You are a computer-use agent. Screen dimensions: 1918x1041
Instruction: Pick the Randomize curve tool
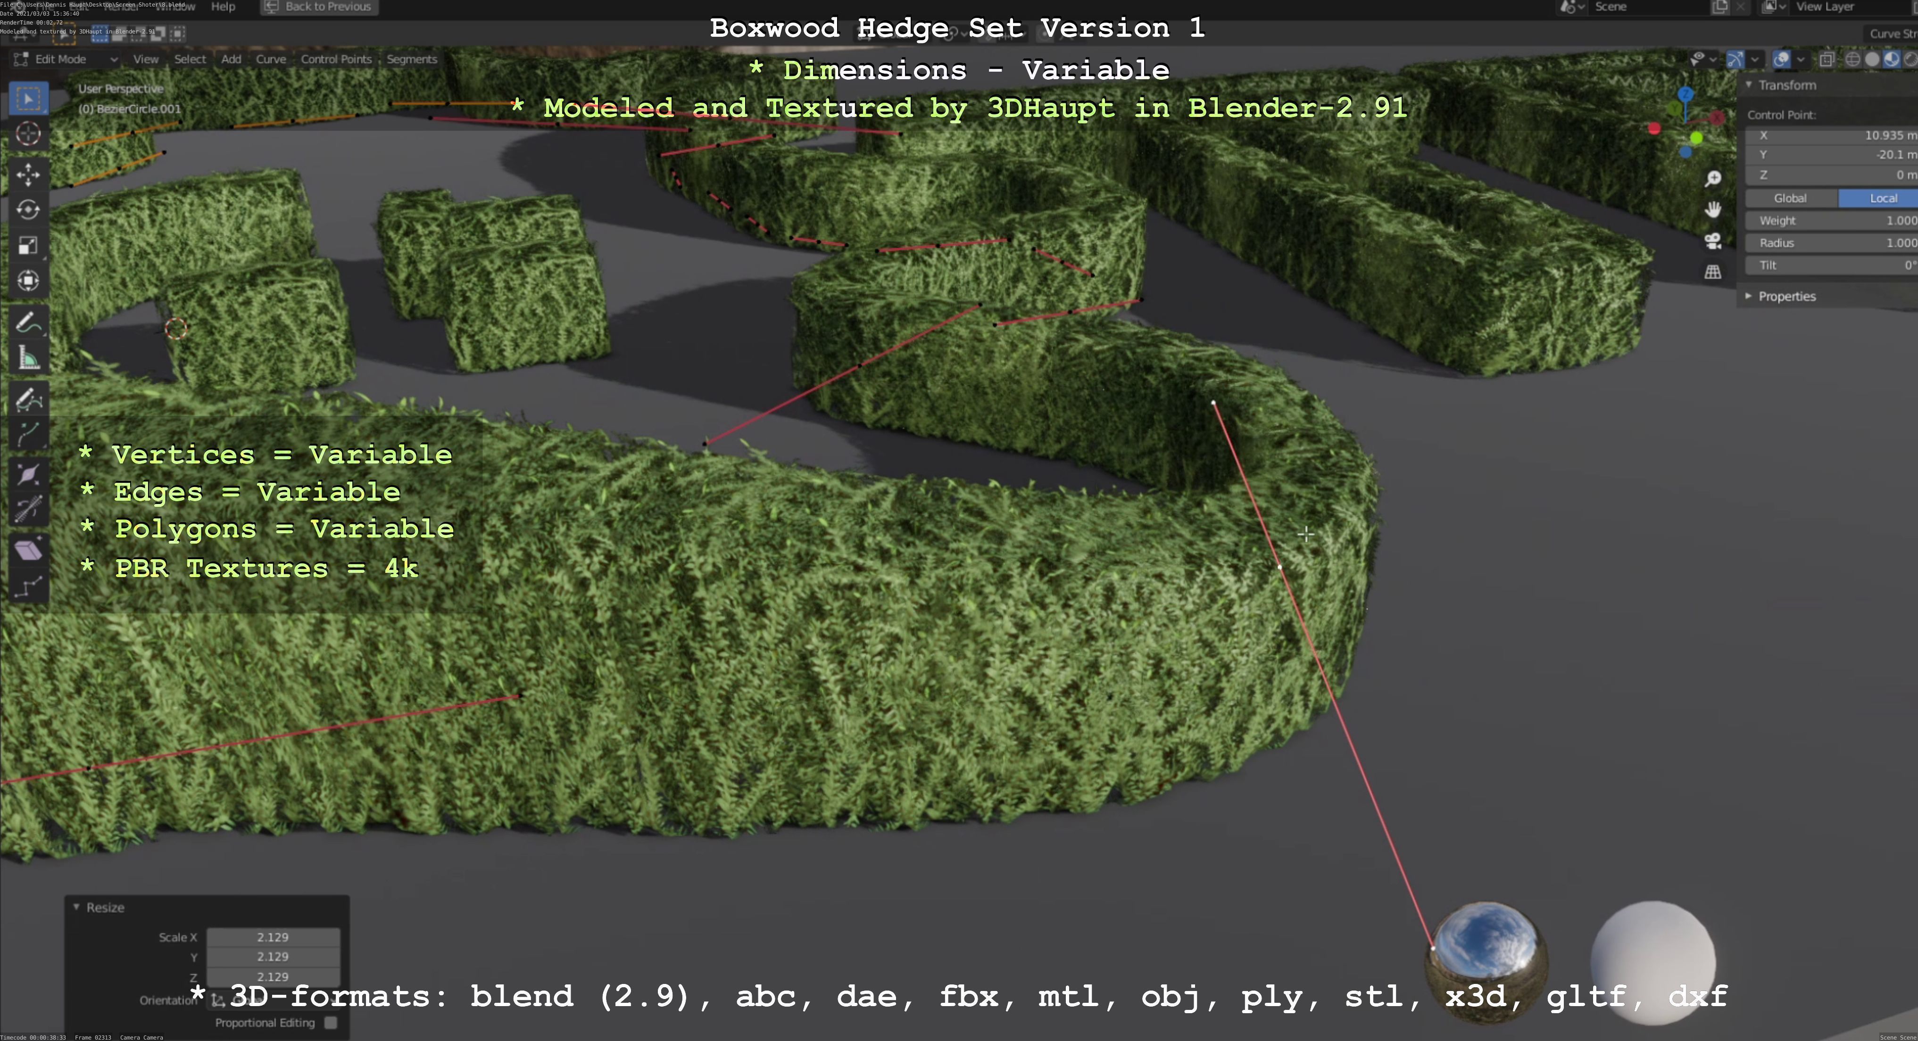[x=28, y=587]
